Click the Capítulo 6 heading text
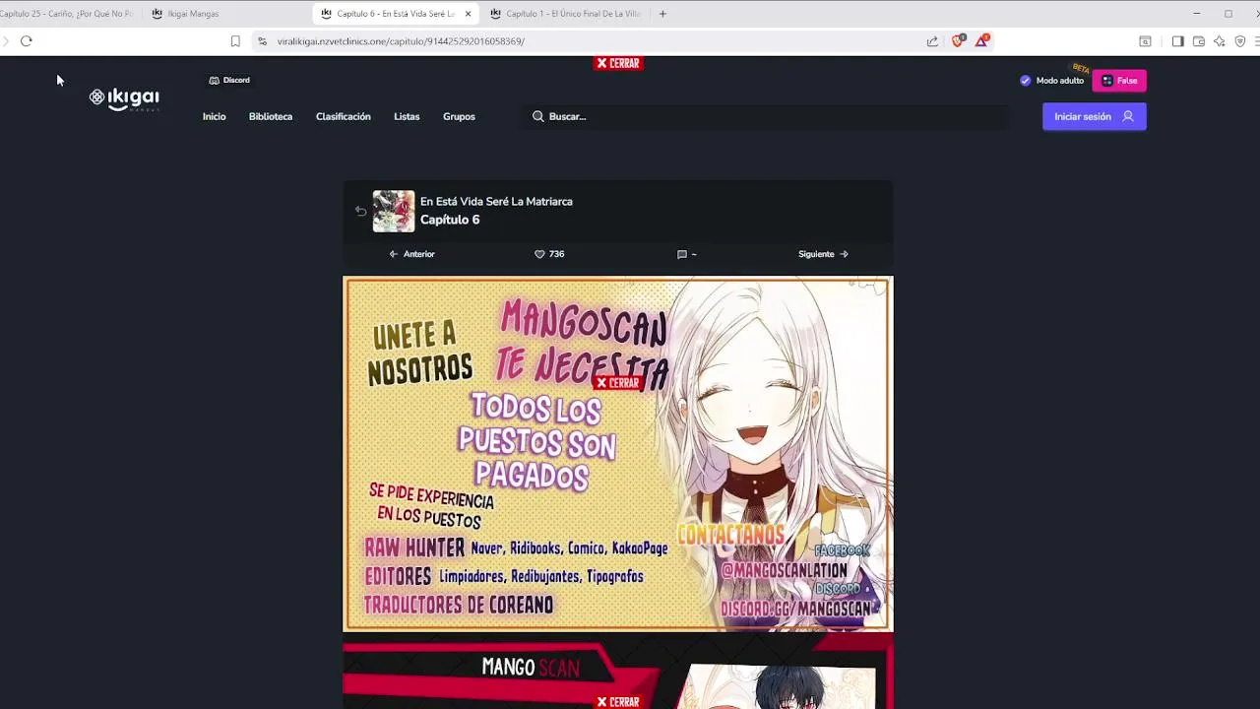The image size is (1260, 709). [x=450, y=220]
